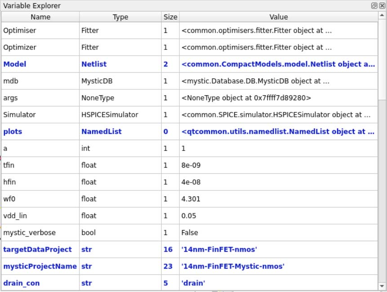The image size is (387, 292).
Task: Click the '14nm-FinFET-Mystic-nmos' value cell
Action: (233, 266)
